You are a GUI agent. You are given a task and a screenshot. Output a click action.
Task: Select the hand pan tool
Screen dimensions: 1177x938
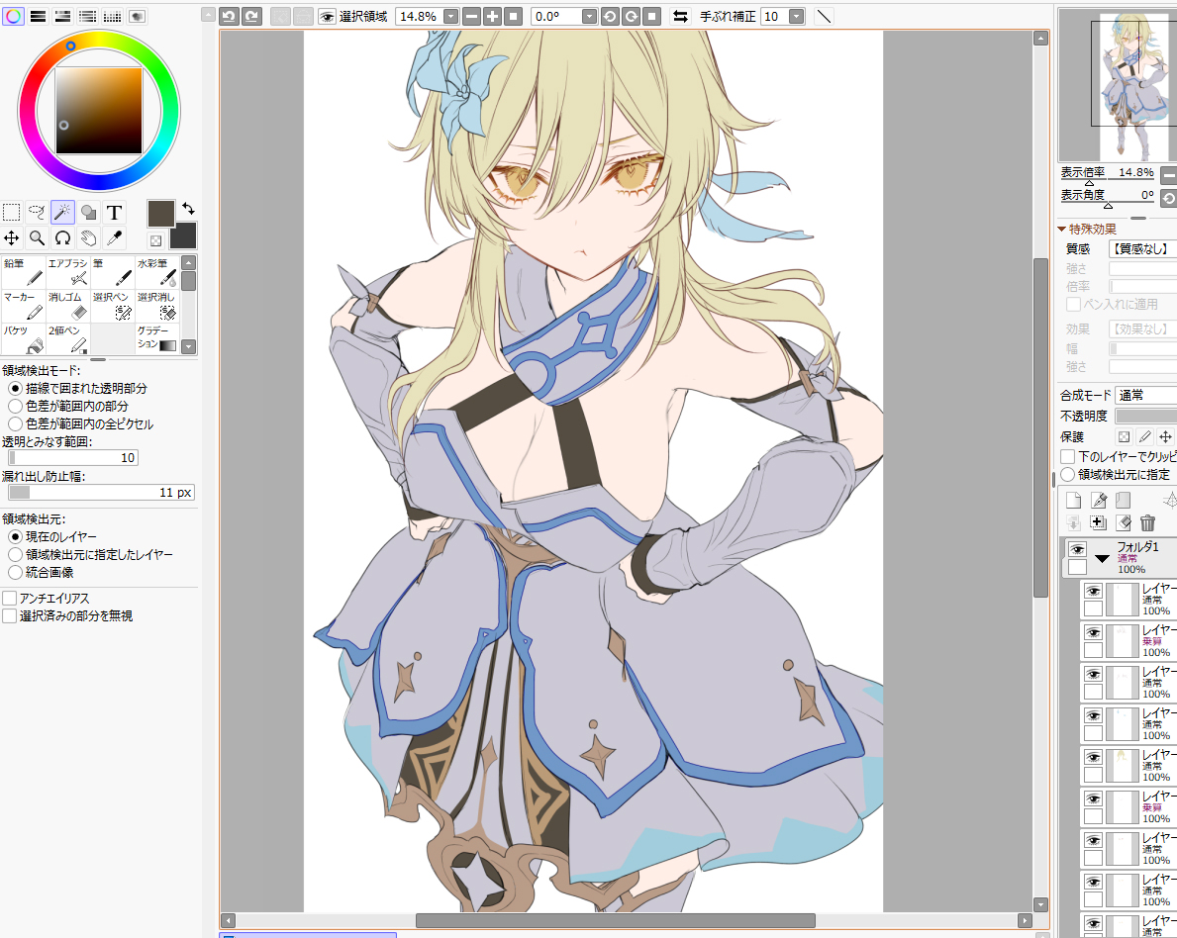89,237
